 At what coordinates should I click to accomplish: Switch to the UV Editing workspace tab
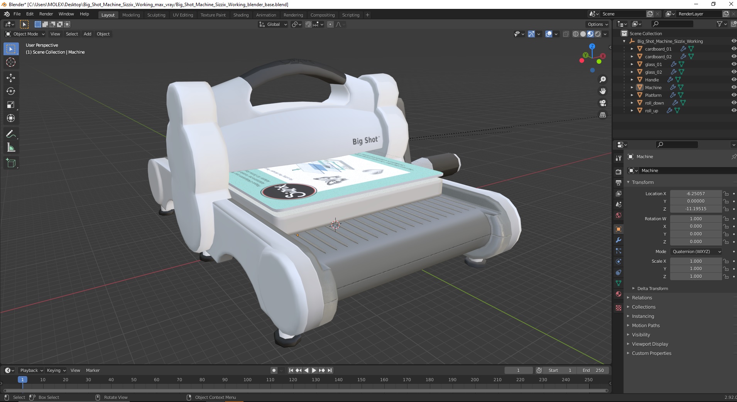coord(183,15)
